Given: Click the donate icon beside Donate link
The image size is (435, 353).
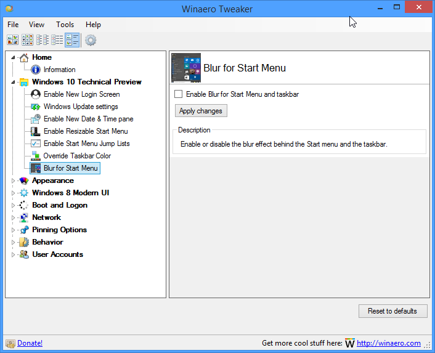Looking at the screenshot, I should (x=10, y=344).
